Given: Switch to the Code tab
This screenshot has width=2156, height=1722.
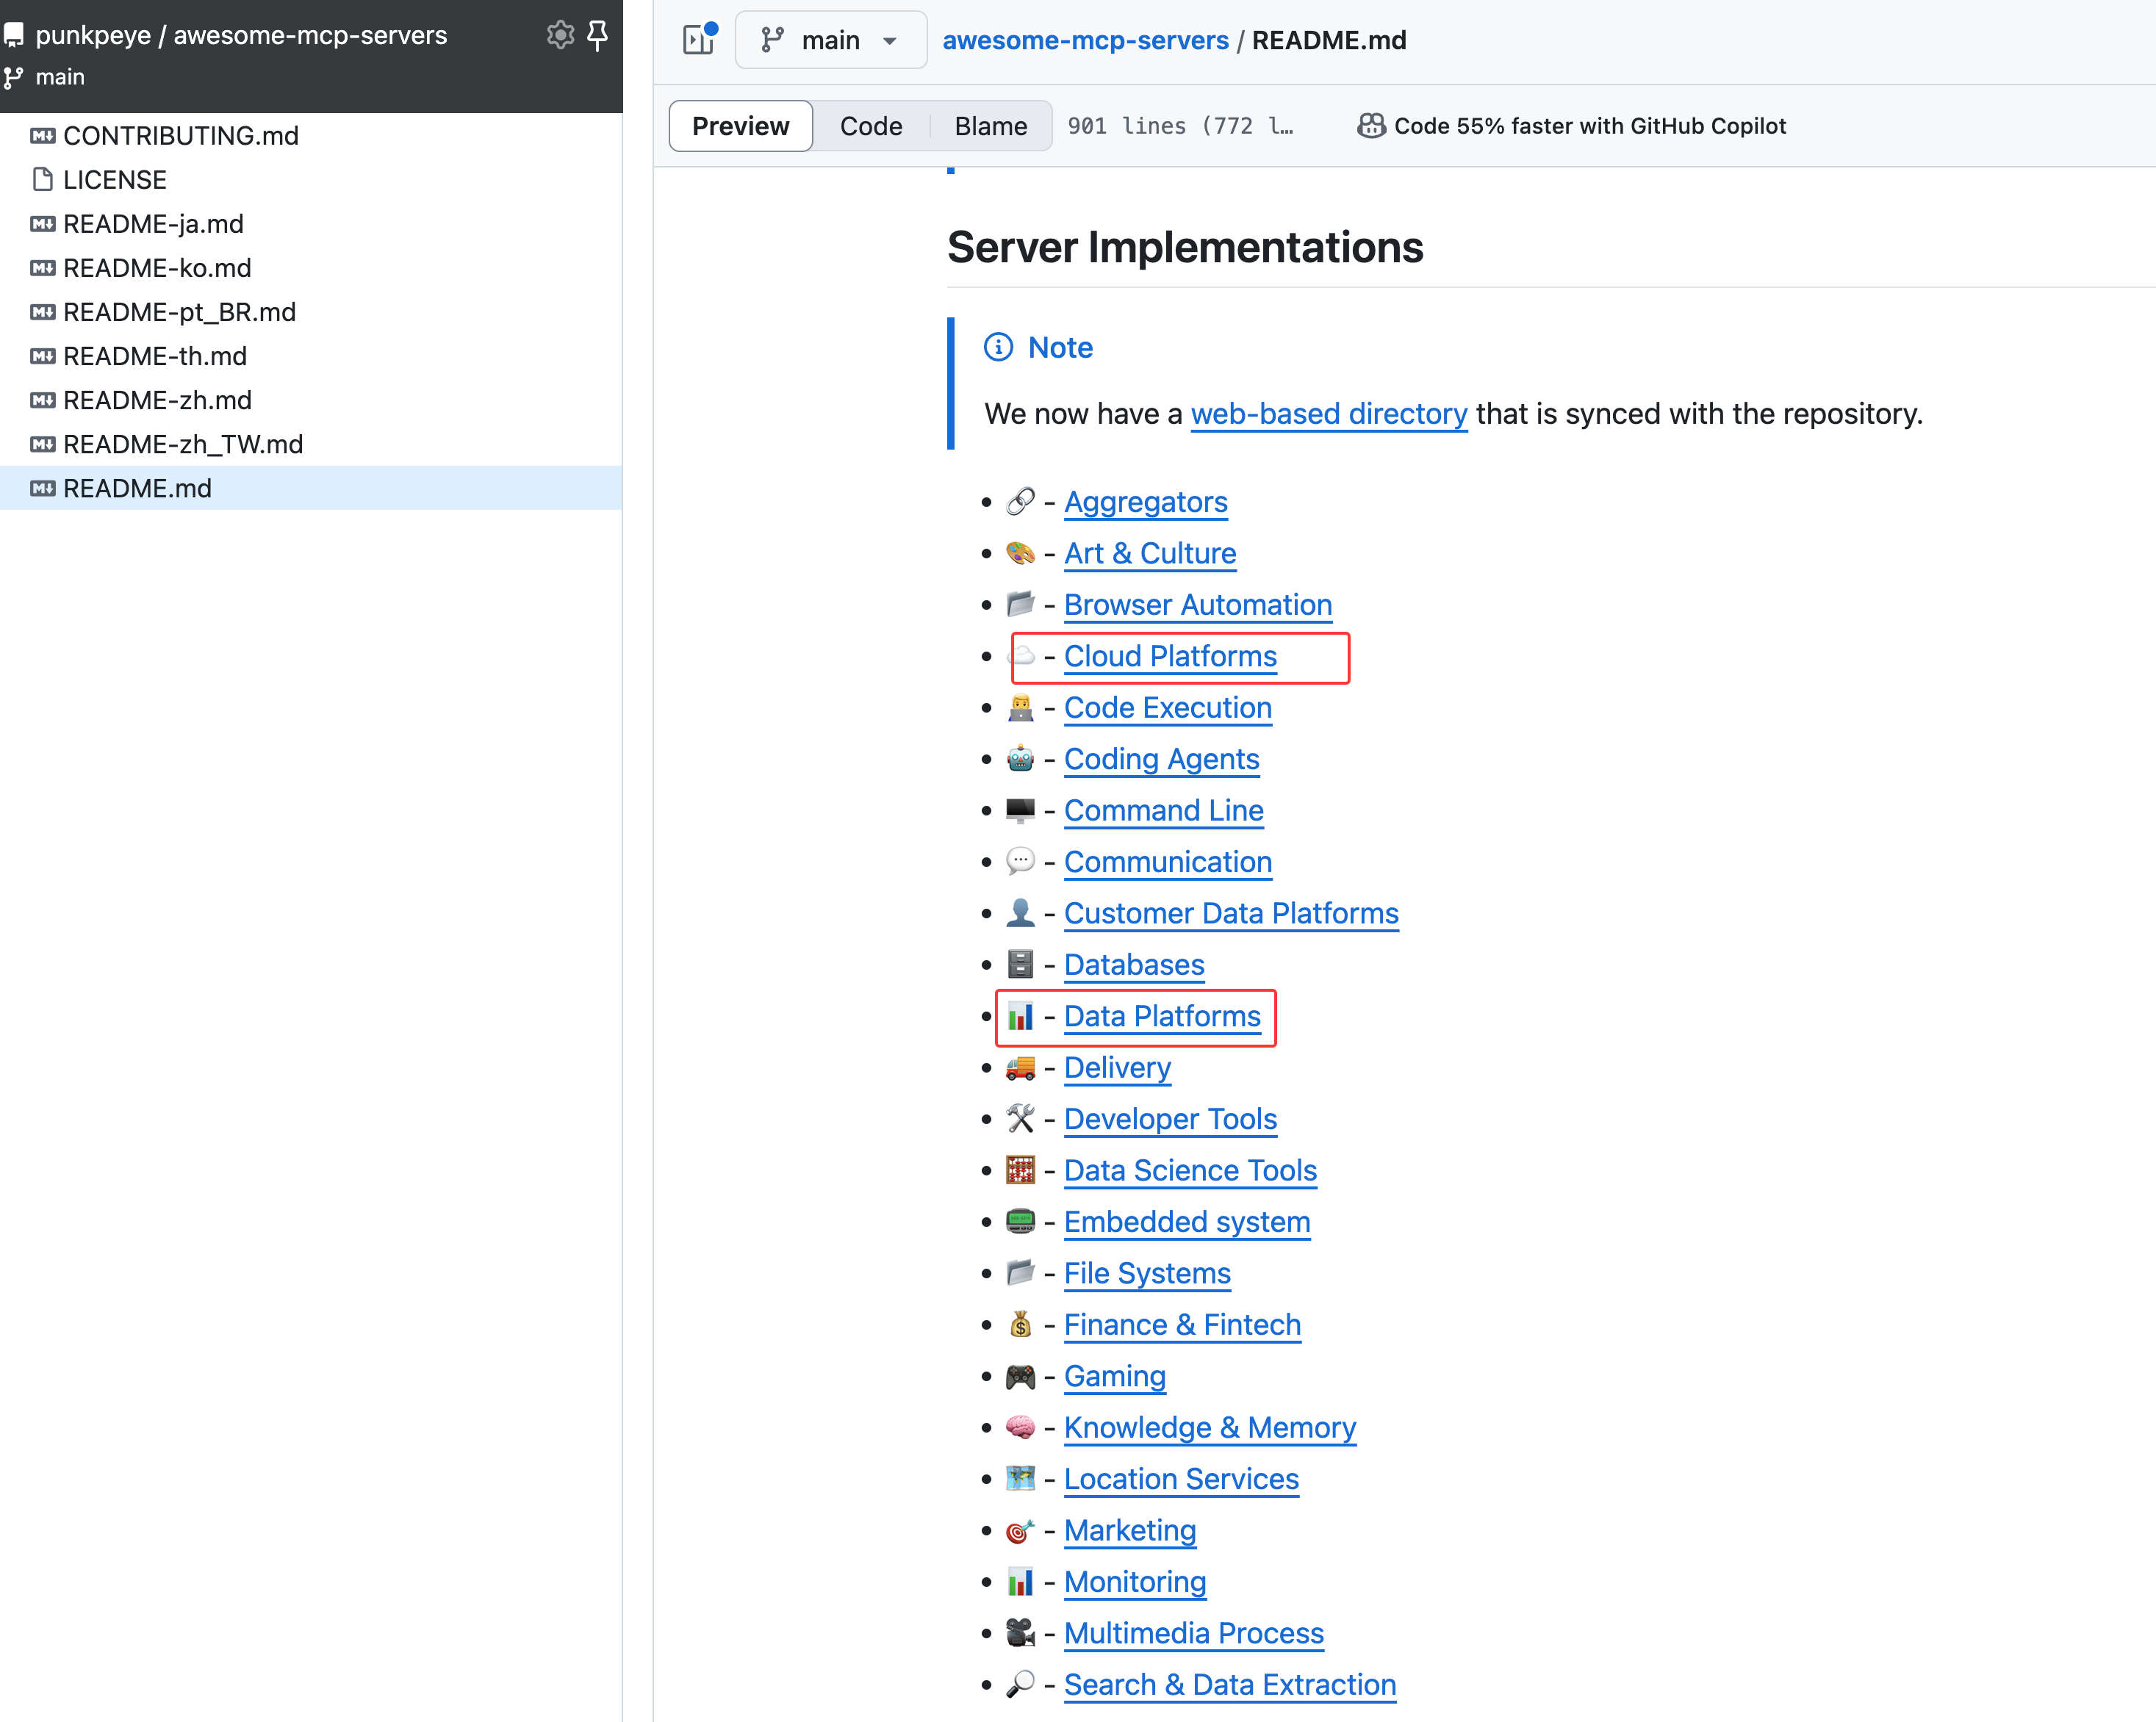Looking at the screenshot, I should tap(870, 126).
